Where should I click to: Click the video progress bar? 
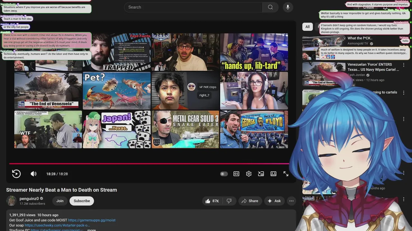pos(149,164)
